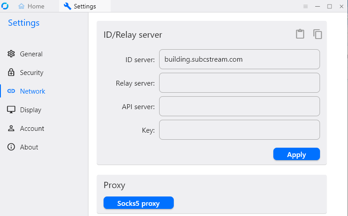Close the RustDesk window
348x216 pixels.
click(341, 6)
